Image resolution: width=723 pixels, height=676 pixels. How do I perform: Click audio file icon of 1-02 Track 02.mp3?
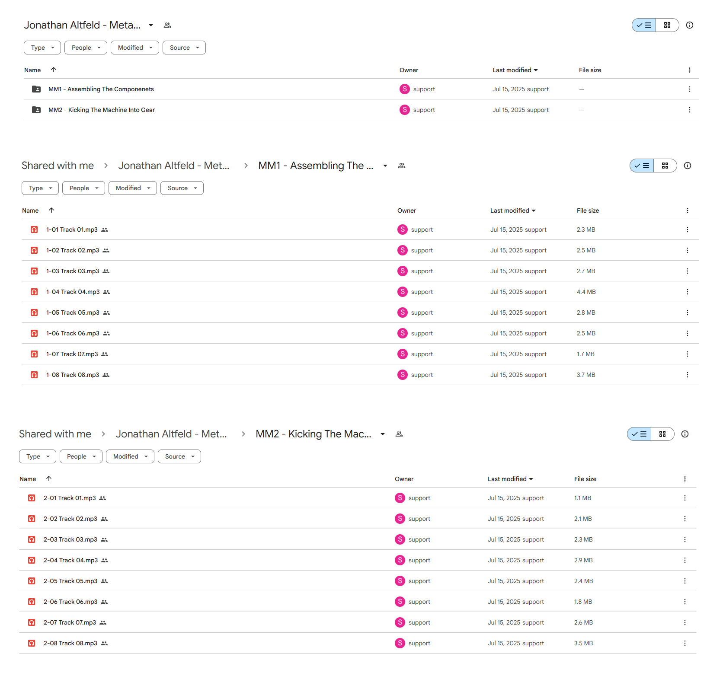pos(34,250)
